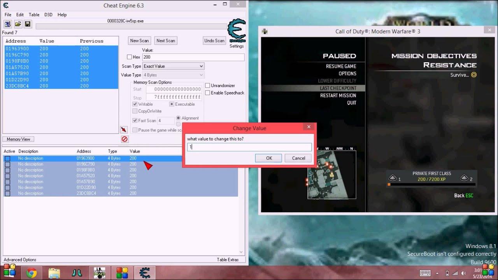Click the red no-entry clear list icon

124,139
